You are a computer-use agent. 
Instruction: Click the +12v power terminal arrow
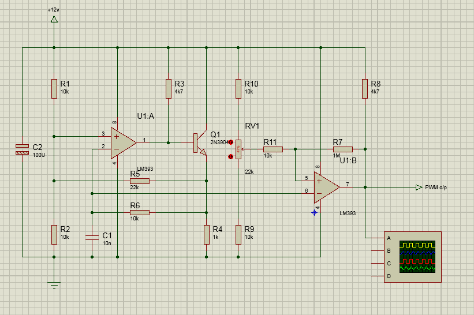click(x=54, y=20)
